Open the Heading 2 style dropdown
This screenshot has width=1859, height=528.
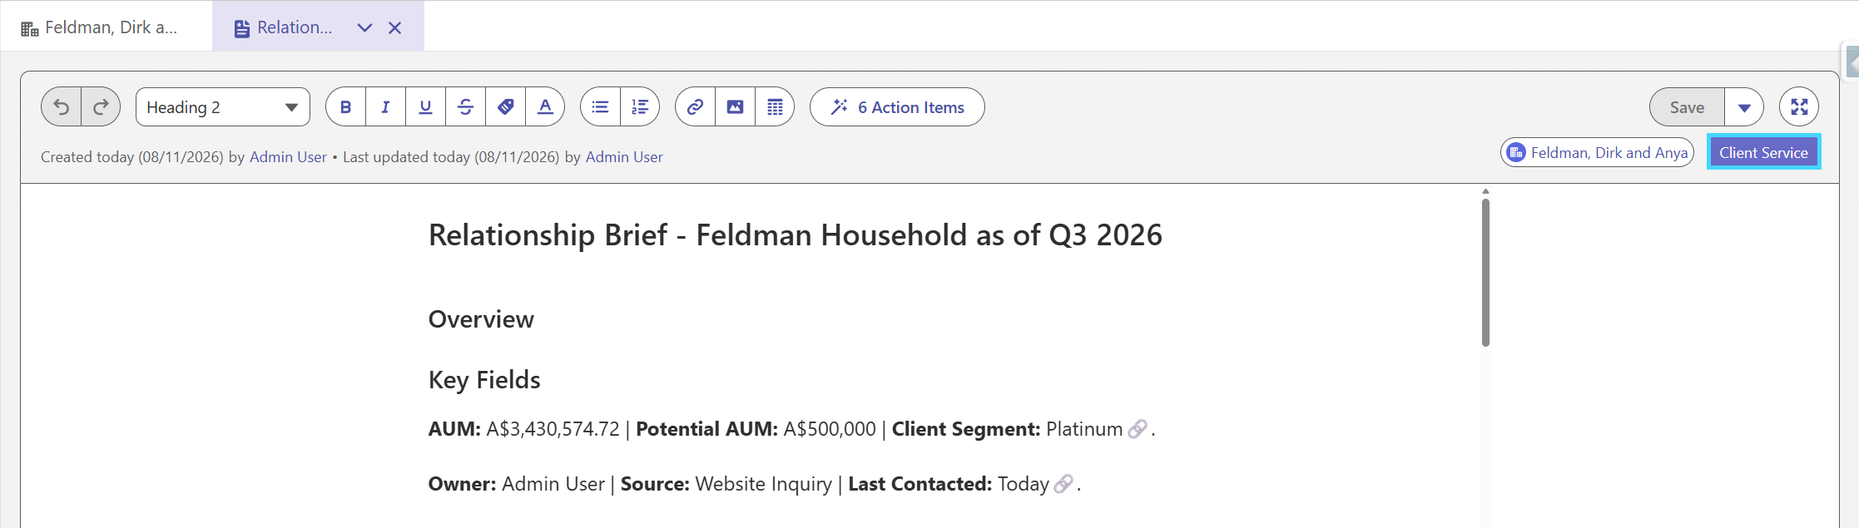(223, 107)
